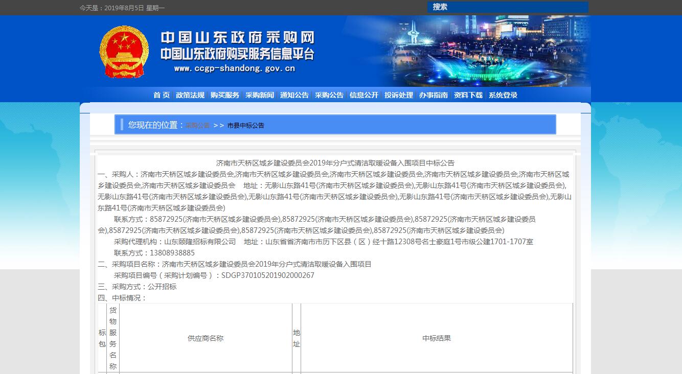Open the 办事指南 guide section
Image resolution: width=682 pixels, height=374 pixels.
click(x=433, y=95)
